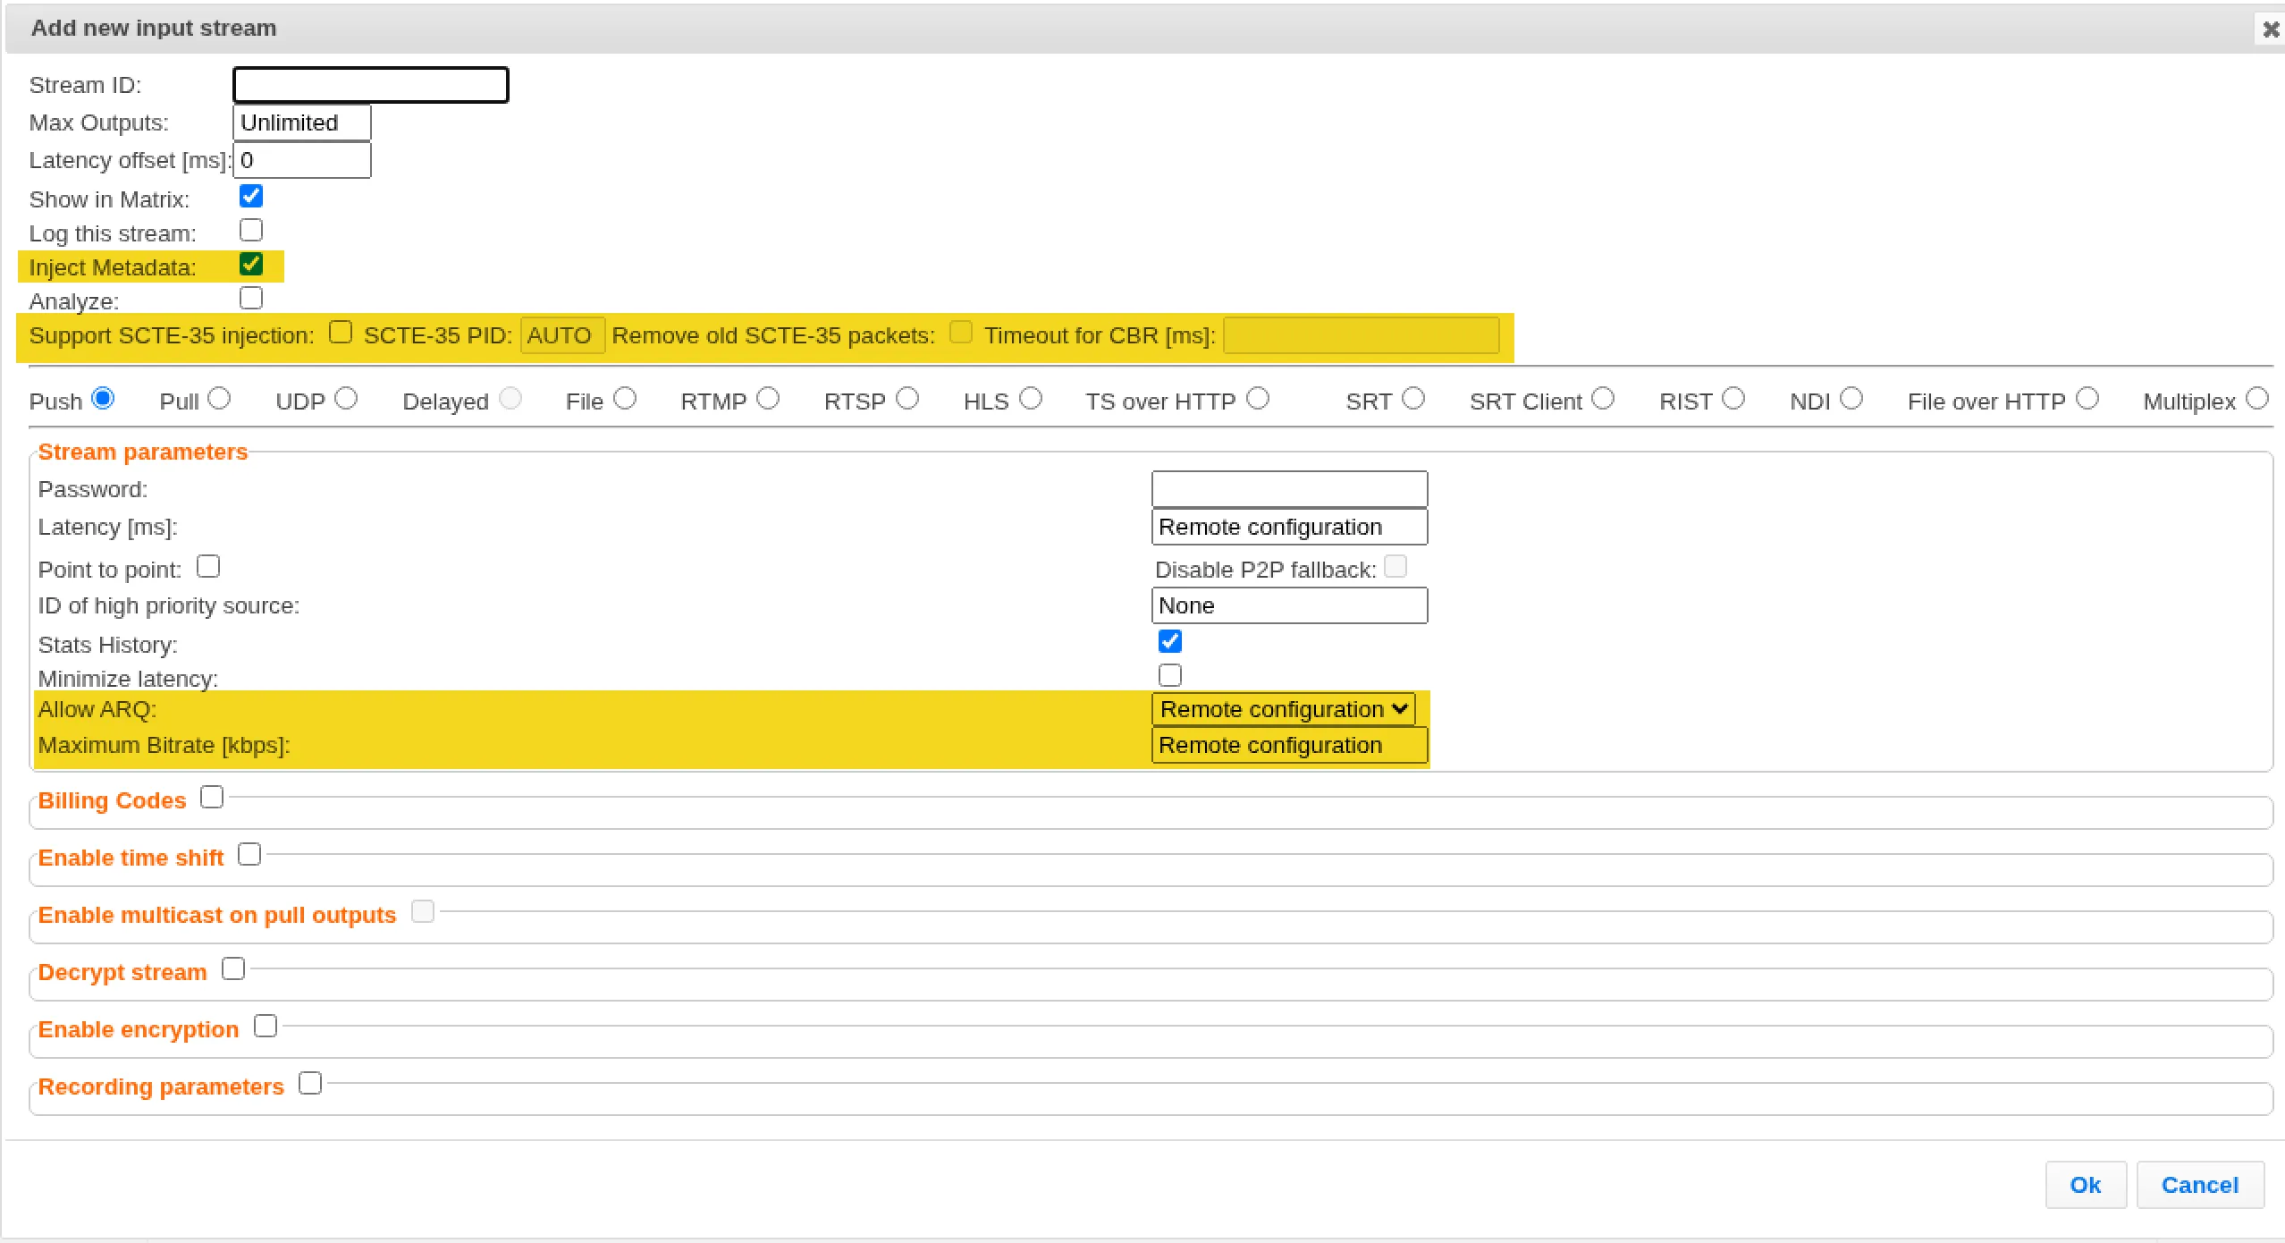The height and width of the screenshot is (1243, 2285).
Task: Select SRT Client radio button
Action: 1604,398
